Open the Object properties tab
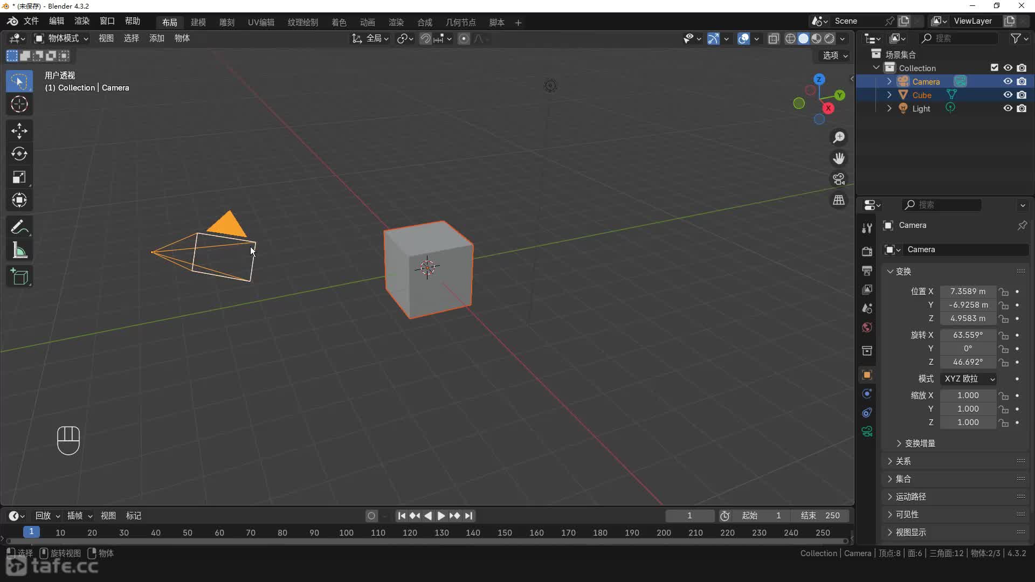1035x582 pixels. pos(867,375)
